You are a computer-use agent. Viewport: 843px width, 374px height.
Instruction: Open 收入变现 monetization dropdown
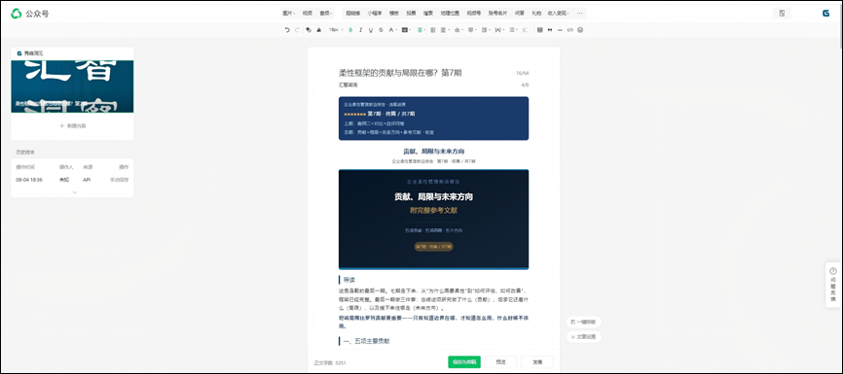559,13
